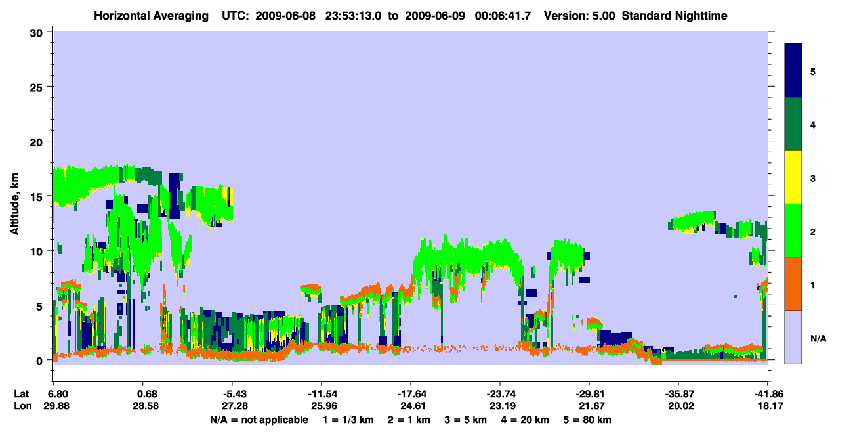
Task: Click the 'N/A = not applicable' legend note
Action: 259,420
